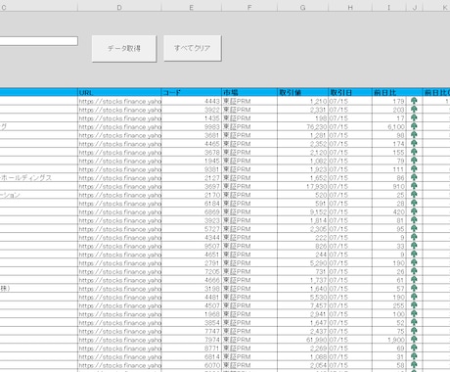Select column F header
Image resolution: width=450 pixels, height=372 pixels.
point(249,7)
